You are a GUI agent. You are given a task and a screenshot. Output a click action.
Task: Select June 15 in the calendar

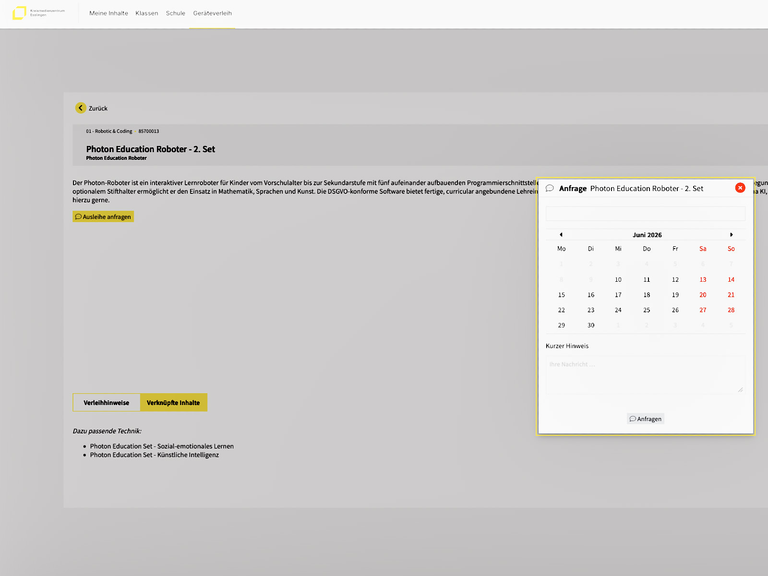562,295
